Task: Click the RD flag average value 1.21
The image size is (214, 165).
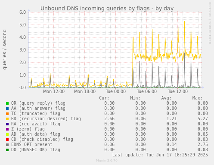Action: coord(172,119)
